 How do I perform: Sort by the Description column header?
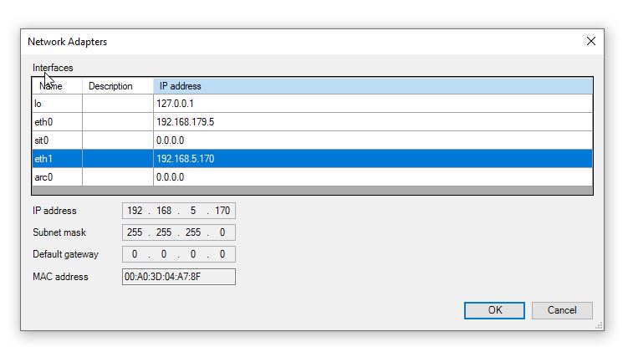118,86
